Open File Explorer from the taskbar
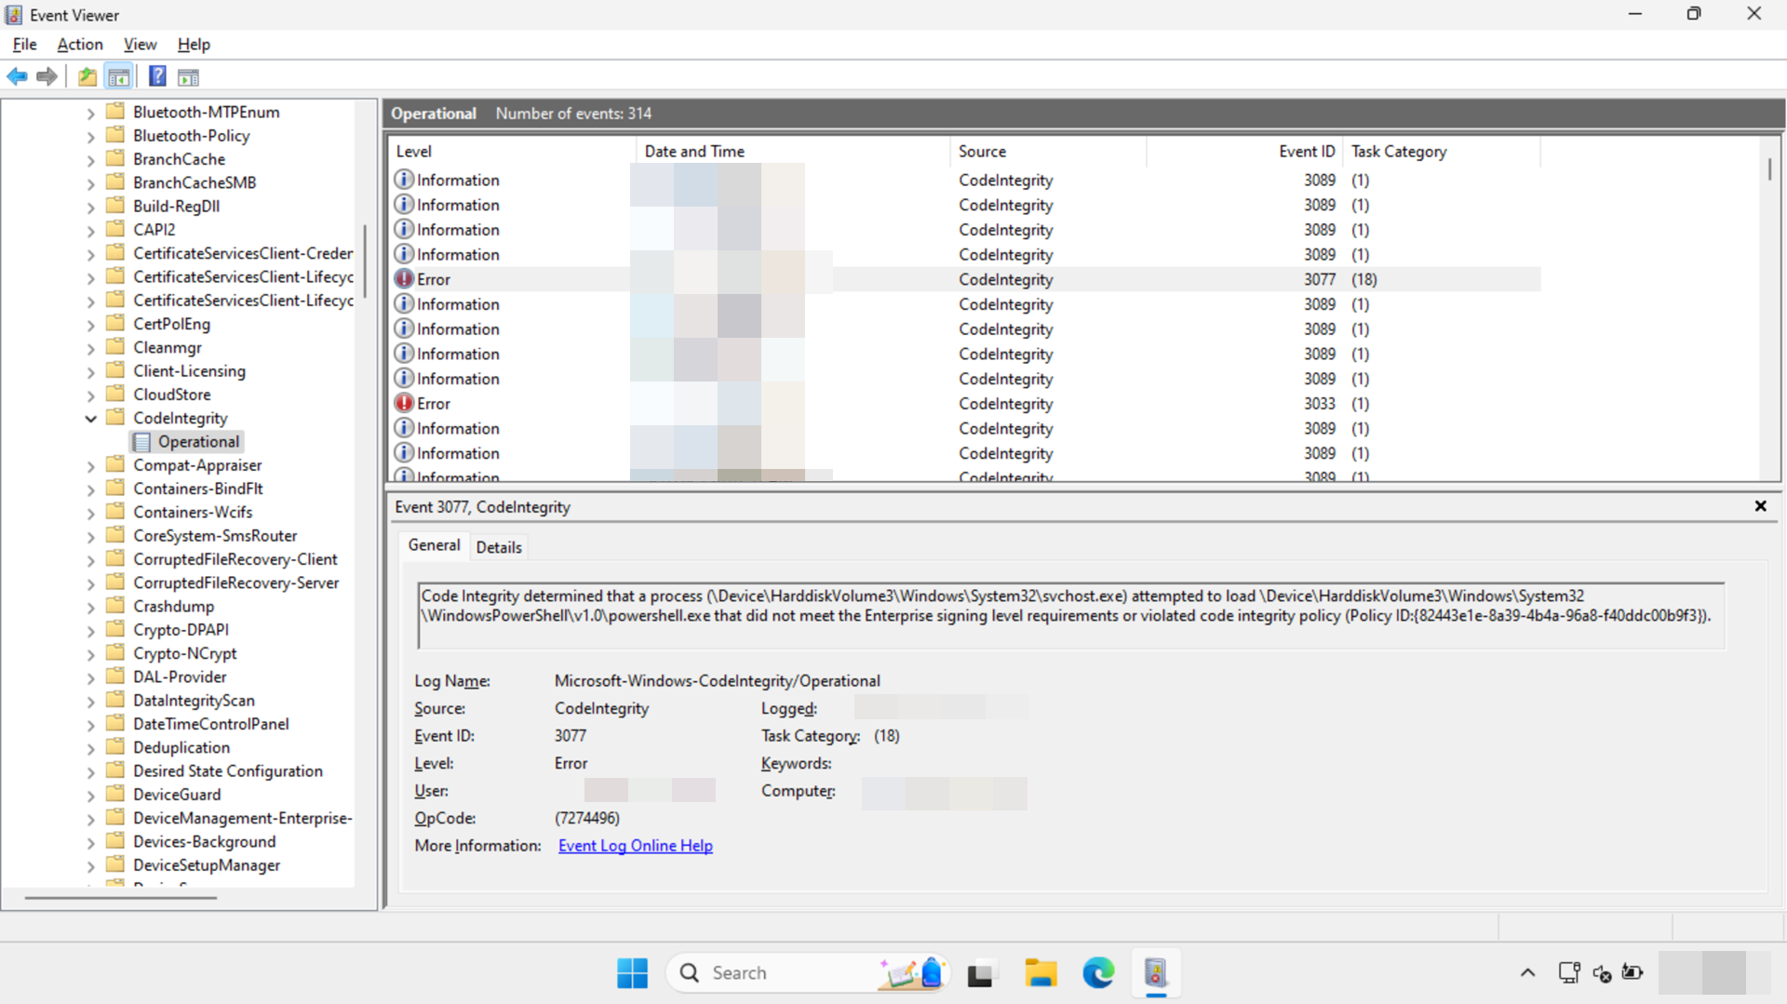The image size is (1787, 1004). point(1040,973)
